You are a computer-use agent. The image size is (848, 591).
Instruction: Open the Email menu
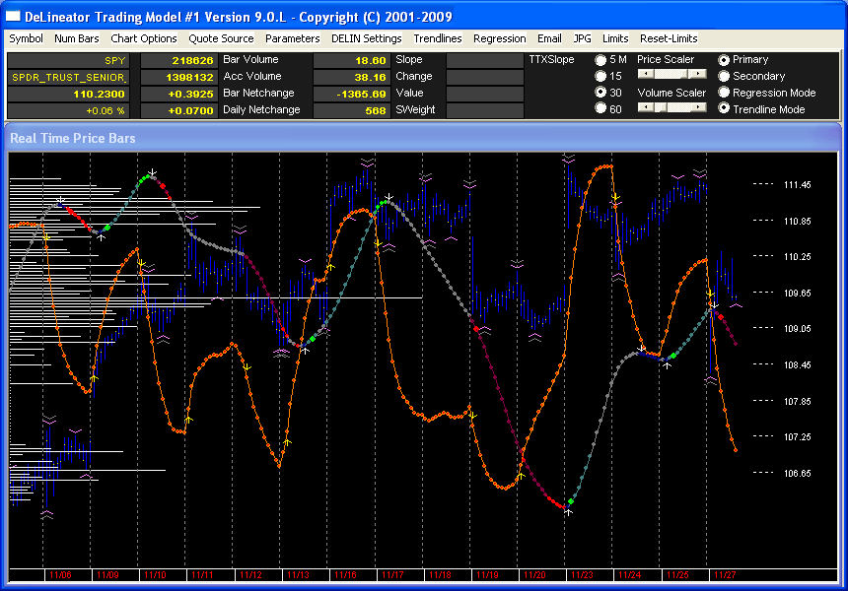[x=549, y=38]
